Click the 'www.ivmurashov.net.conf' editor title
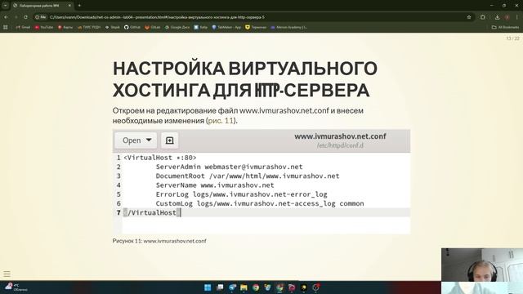This screenshot has width=523, height=294. point(340,136)
